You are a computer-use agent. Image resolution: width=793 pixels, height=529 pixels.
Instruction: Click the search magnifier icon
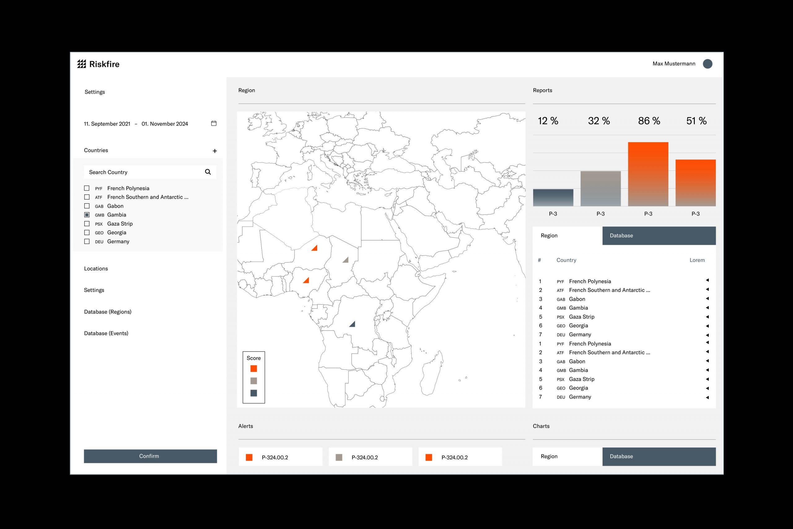pyautogui.click(x=208, y=172)
